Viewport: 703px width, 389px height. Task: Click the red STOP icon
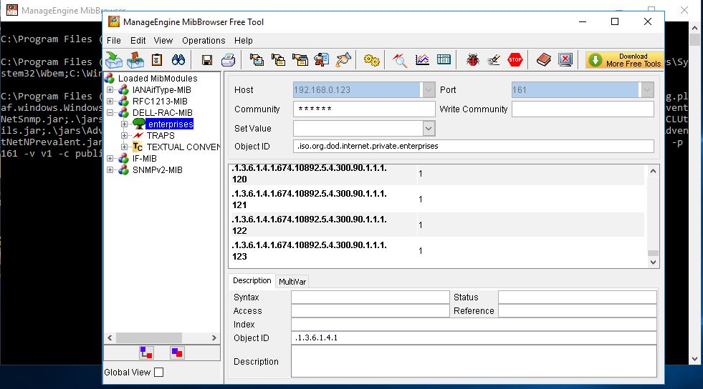(515, 59)
